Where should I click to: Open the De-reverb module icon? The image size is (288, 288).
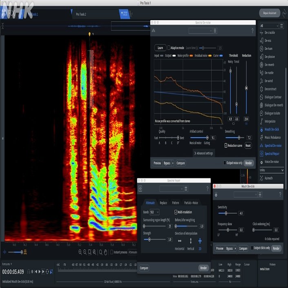click(x=261, y=65)
